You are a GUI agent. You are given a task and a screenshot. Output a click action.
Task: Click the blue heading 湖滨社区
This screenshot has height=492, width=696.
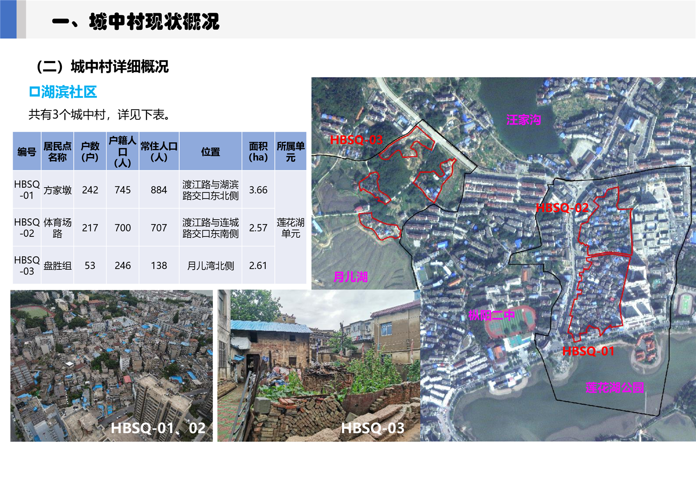(x=63, y=92)
